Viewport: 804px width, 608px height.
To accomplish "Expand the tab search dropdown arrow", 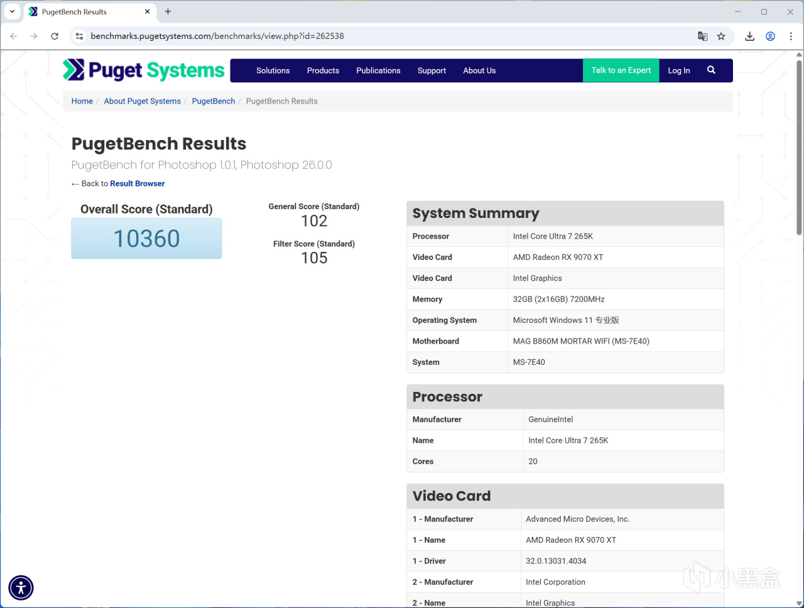I will (x=12, y=11).
